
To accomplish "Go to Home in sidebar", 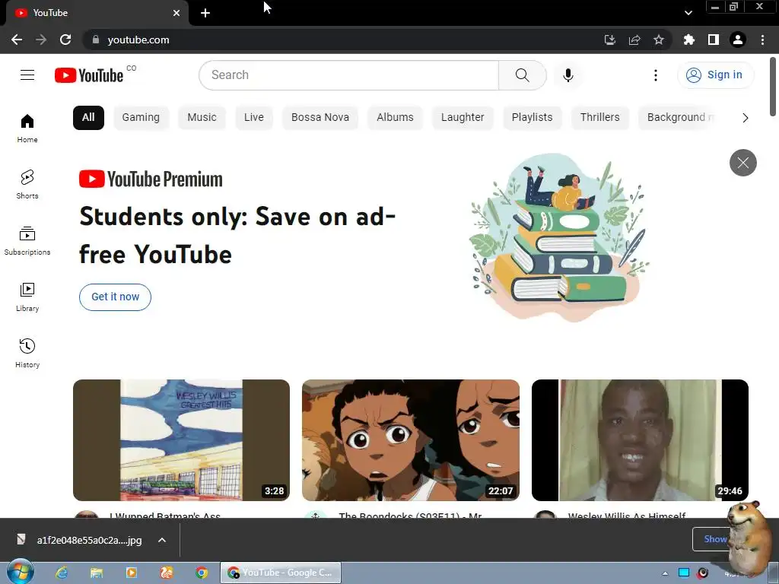I will [27, 129].
